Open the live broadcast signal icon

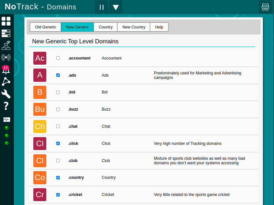[x=6, y=57]
